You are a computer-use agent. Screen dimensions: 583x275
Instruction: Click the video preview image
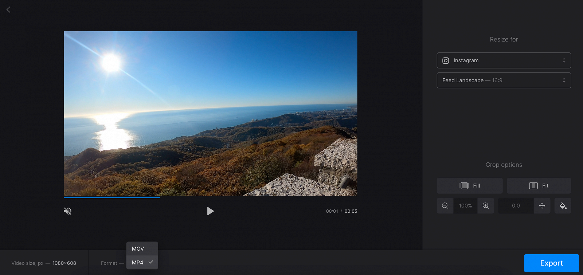coord(210,114)
